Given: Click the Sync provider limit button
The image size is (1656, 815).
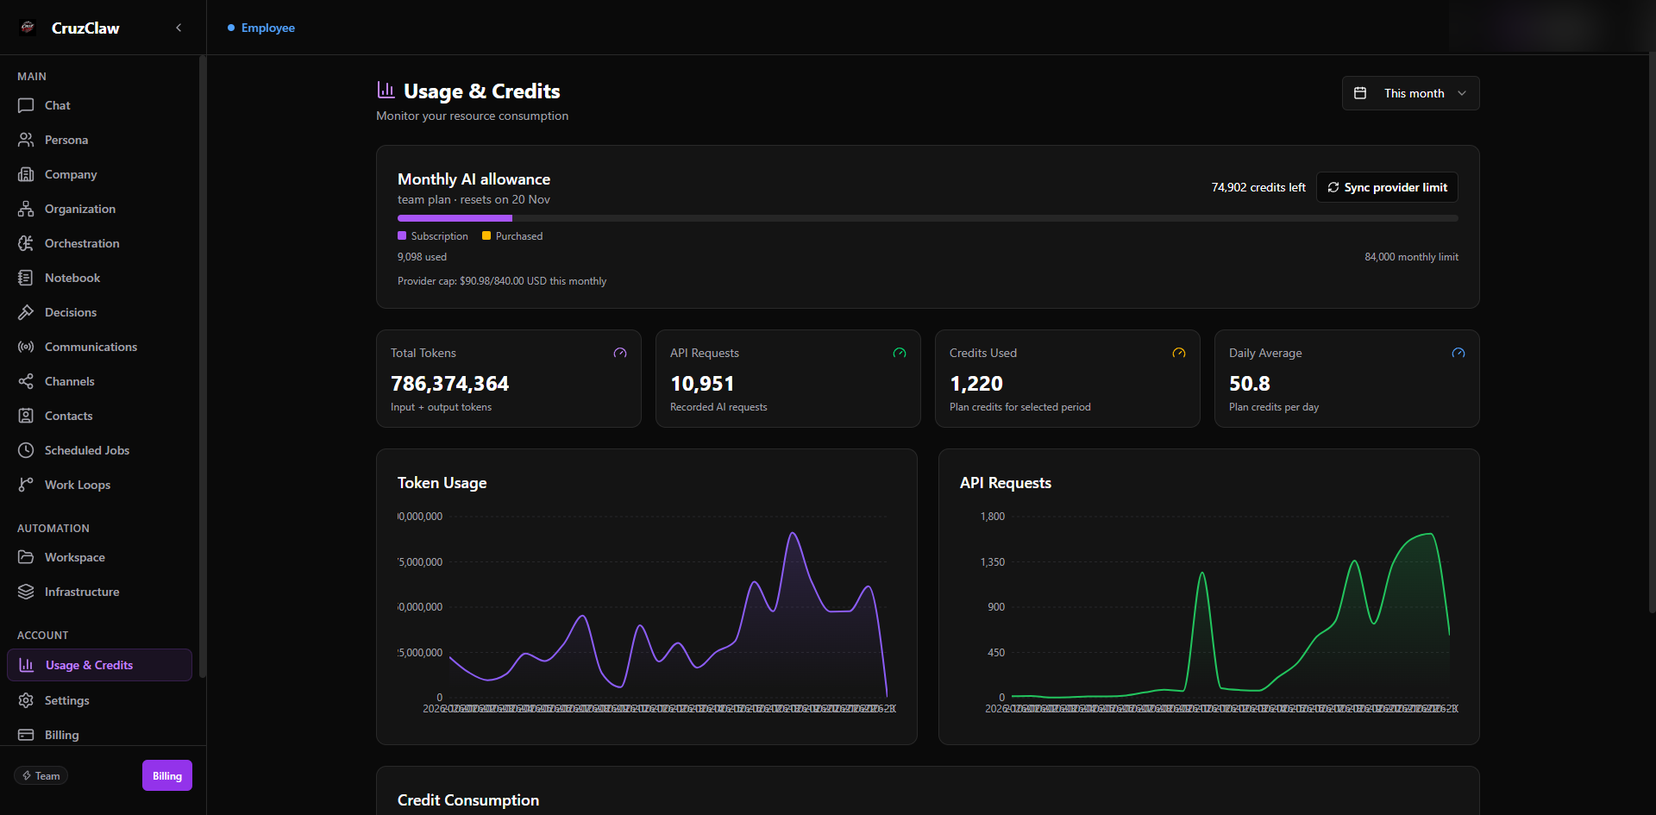Looking at the screenshot, I should coord(1387,187).
